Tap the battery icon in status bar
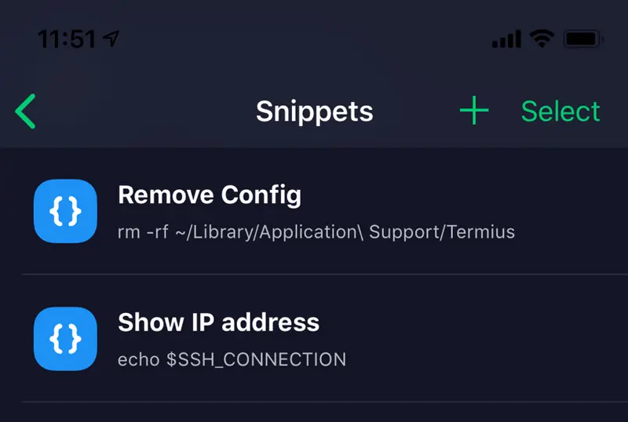 point(583,39)
